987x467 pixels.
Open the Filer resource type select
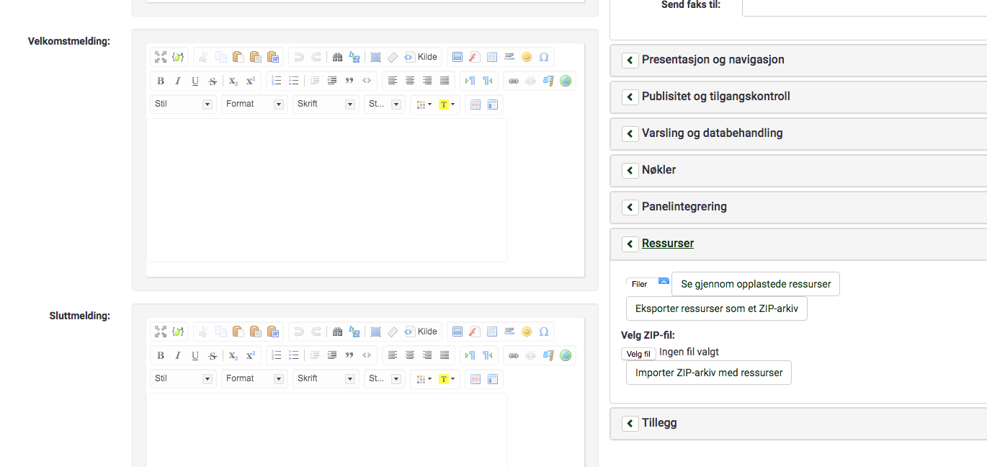tap(648, 284)
